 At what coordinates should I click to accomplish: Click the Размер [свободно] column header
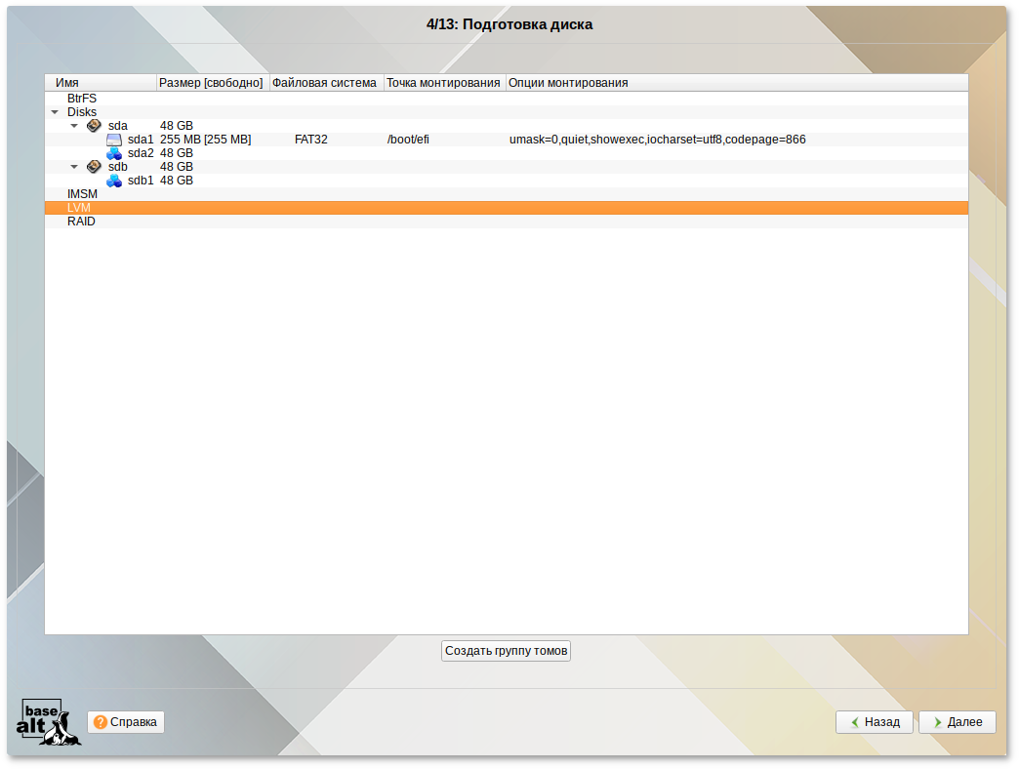[211, 82]
